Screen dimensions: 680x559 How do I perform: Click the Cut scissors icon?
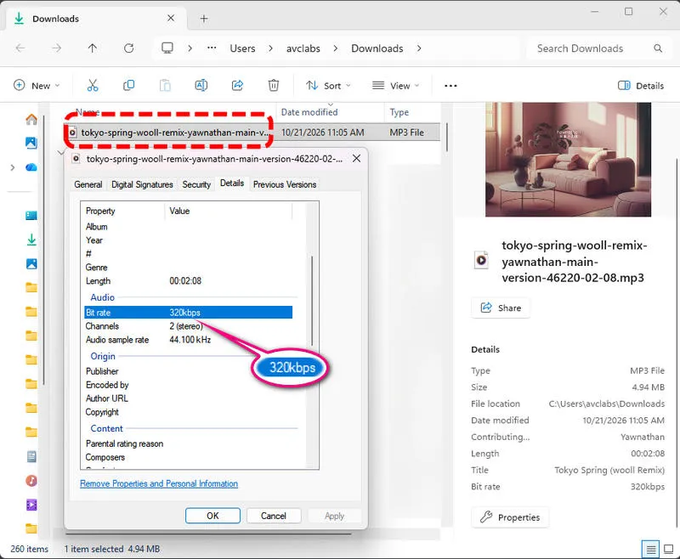[x=93, y=85]
